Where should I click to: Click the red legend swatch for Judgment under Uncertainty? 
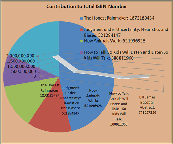[82, 30]
